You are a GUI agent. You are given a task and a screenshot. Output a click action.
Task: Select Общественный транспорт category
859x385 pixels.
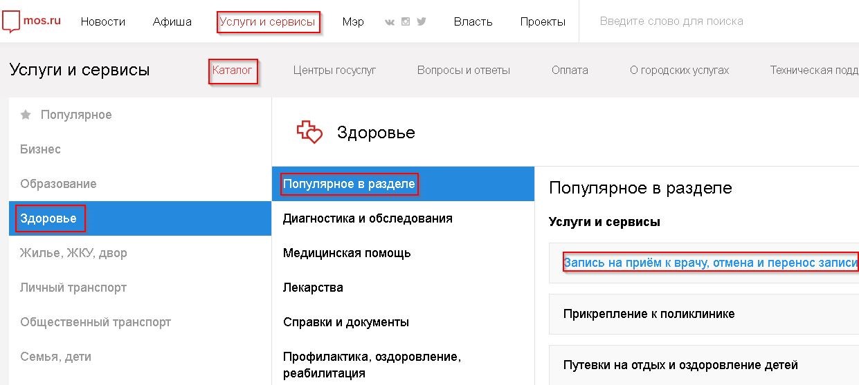coord(140,322)
